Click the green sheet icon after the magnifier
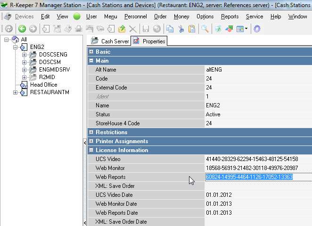 218,29
